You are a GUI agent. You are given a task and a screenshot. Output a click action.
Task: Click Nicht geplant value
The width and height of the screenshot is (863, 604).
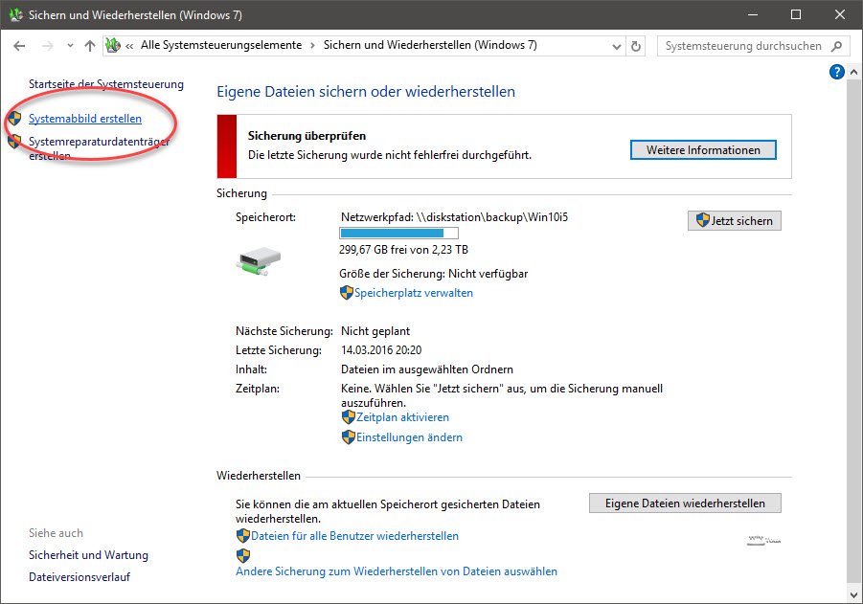click(375, 331)
